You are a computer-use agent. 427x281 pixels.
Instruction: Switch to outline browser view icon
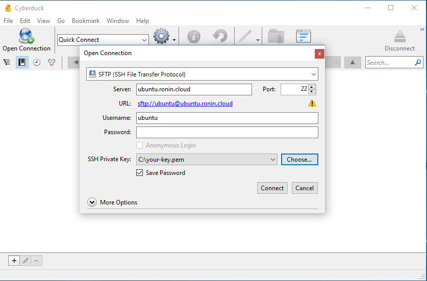click(7, 62)
